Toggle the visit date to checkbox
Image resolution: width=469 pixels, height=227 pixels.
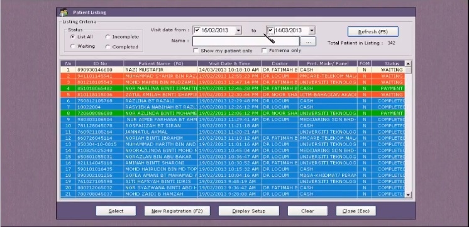(x=270, y=30)
